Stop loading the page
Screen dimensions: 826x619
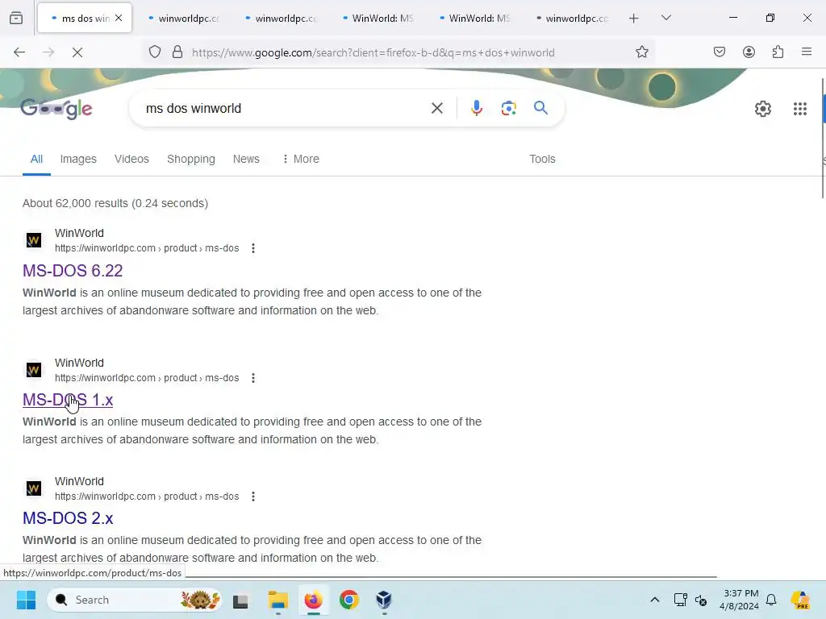pos(77,52)
